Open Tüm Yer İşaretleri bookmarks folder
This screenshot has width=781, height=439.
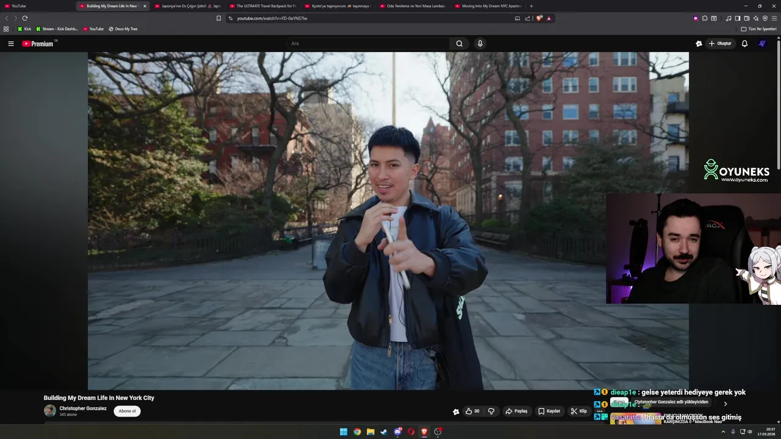pyautogui.click(x=758, y=29)
